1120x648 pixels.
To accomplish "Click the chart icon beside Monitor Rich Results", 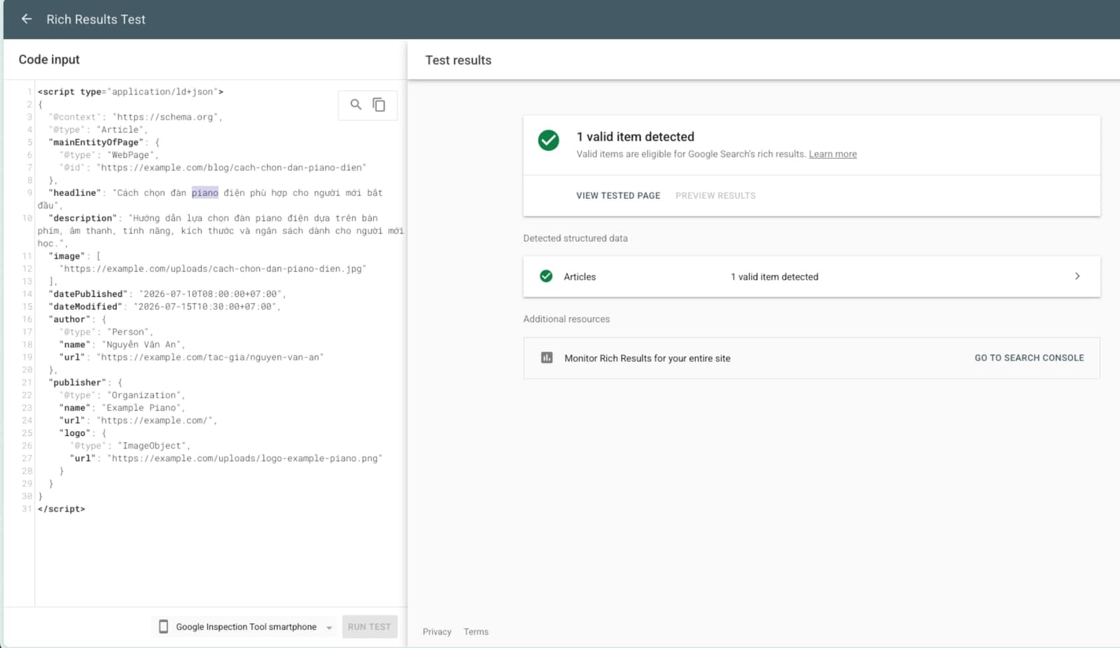I will coord(547,358).
